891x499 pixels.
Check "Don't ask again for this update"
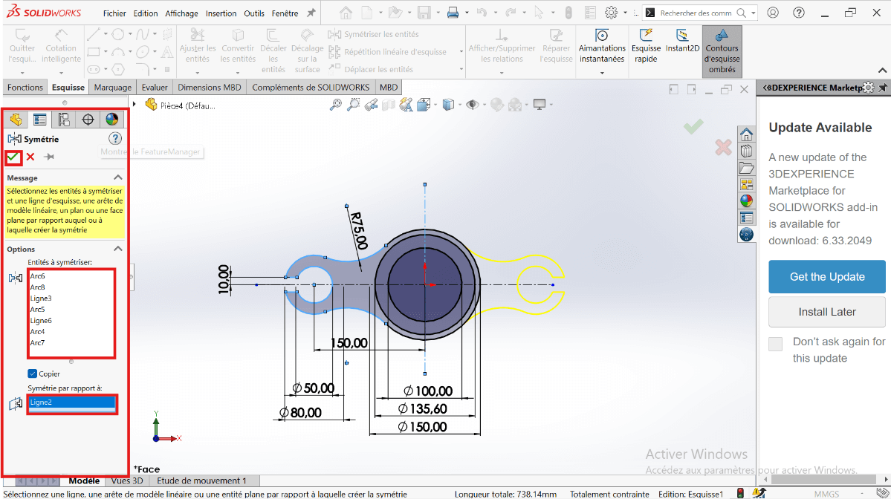[776, 344]
